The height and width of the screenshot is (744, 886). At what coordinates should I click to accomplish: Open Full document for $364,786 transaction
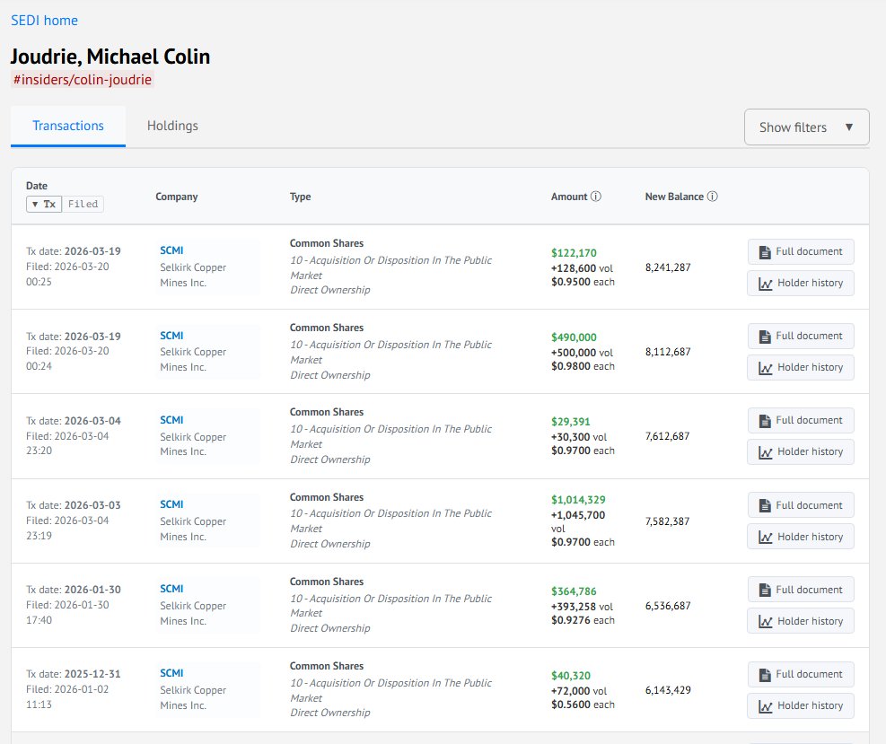800,590
